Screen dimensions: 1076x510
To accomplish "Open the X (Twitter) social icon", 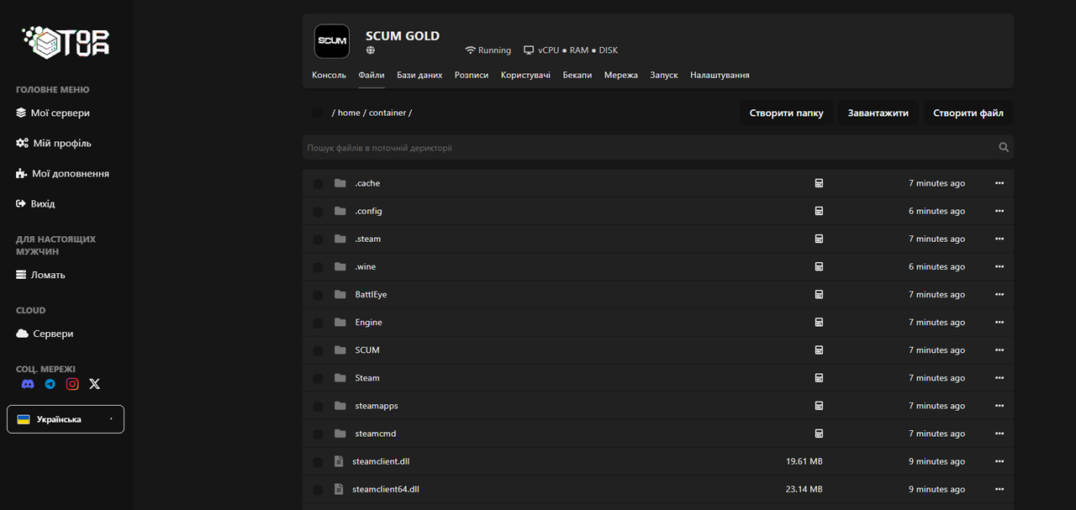I will tap(94, 384).
